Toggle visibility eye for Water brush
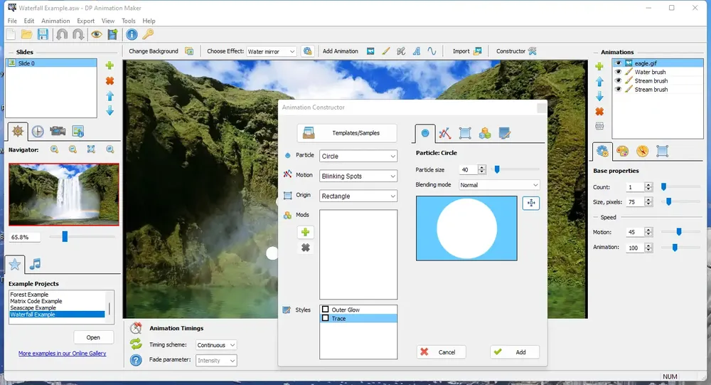 [618, 72]
